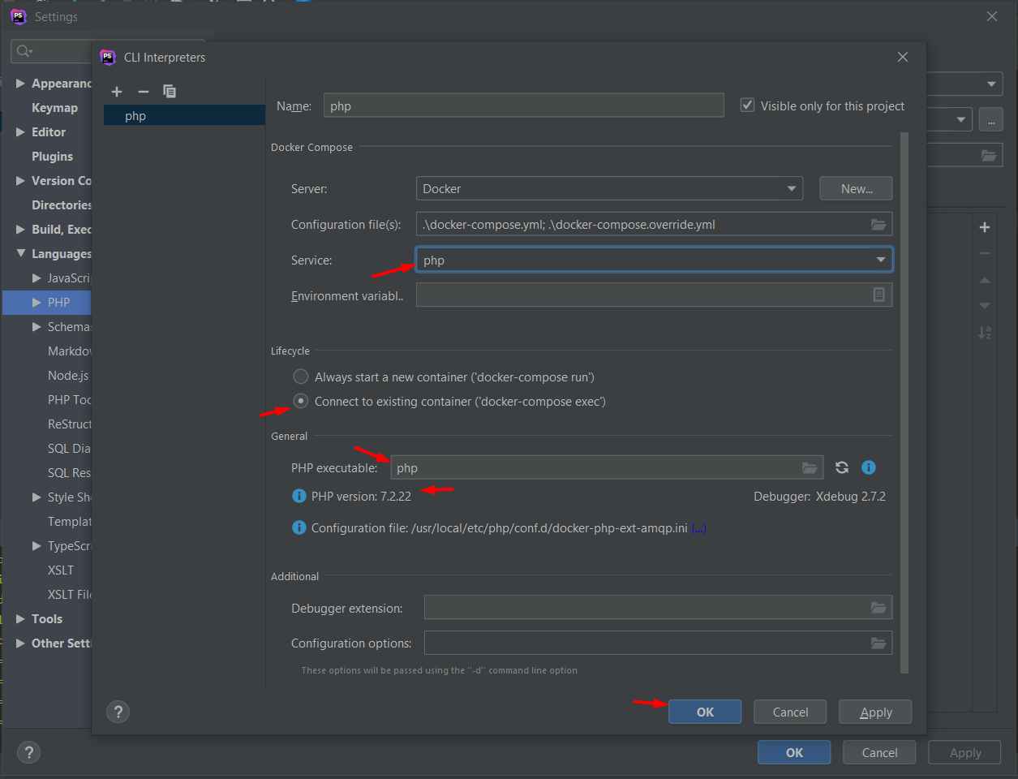
Task: Click Cancel in Settings window
Action: click(x=879, y=752)
